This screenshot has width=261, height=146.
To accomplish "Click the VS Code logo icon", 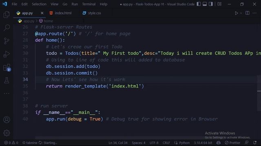I will pyautogui.click(x=4, y=4).
